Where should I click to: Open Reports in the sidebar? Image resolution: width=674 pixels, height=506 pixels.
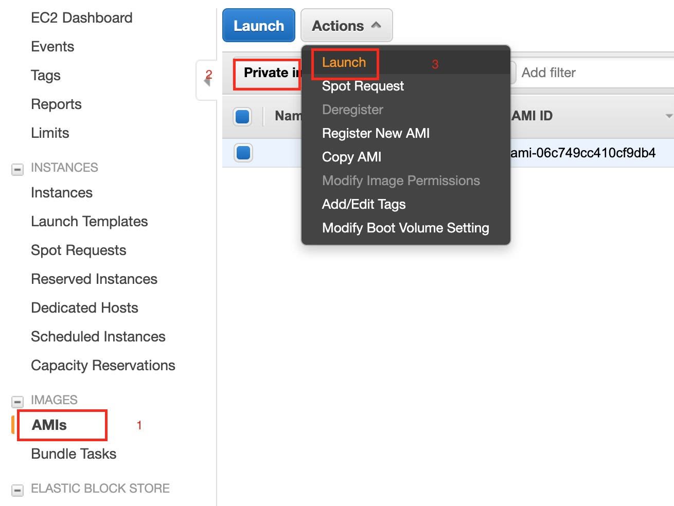(x=56, y=104)
